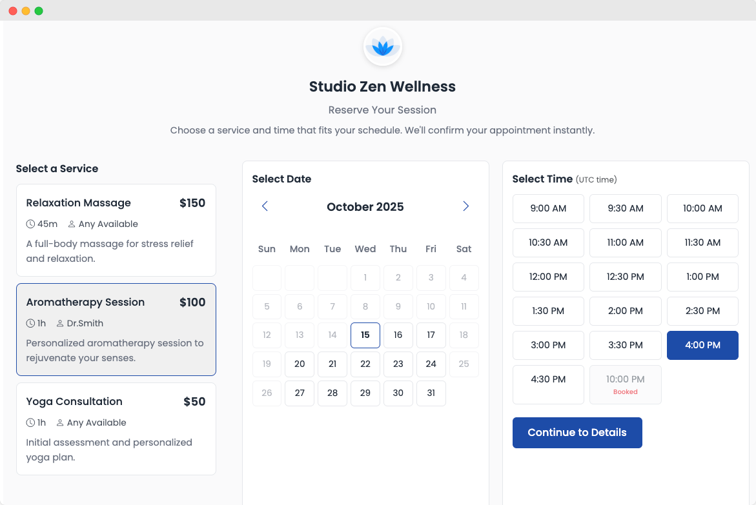Pick the 4:00 PM time slot

pos(702,346)
